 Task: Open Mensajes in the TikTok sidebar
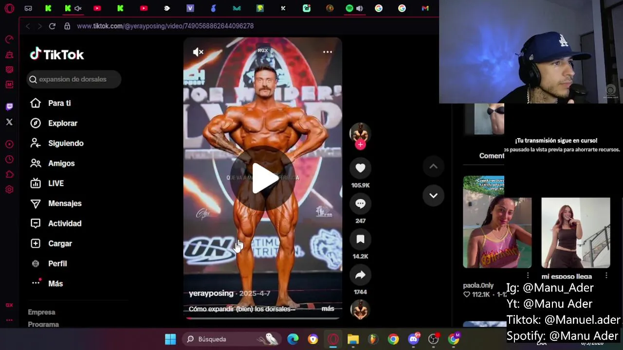click(x=65, y=203)
